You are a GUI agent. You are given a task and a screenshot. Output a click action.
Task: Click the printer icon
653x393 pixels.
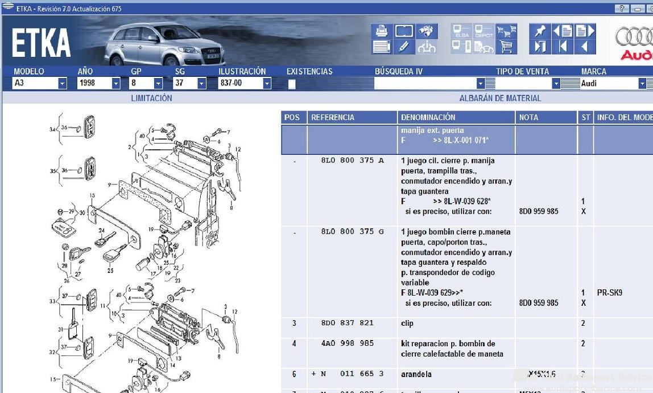point(382,31)
